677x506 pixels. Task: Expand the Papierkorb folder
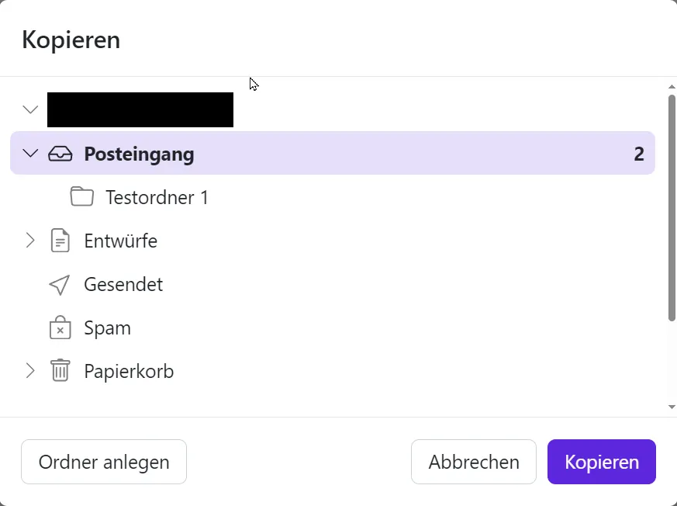[29, 371]
